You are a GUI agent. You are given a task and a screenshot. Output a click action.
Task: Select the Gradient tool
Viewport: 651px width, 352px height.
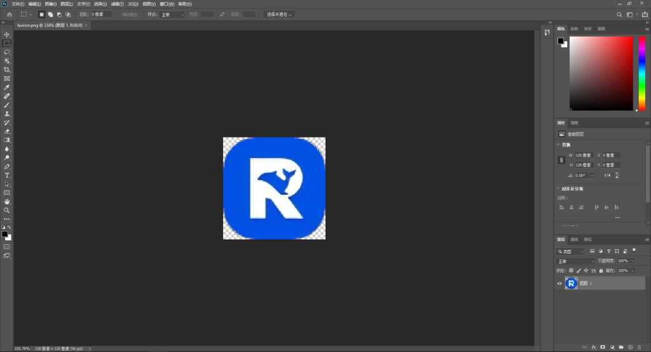[x=6, y=140]
